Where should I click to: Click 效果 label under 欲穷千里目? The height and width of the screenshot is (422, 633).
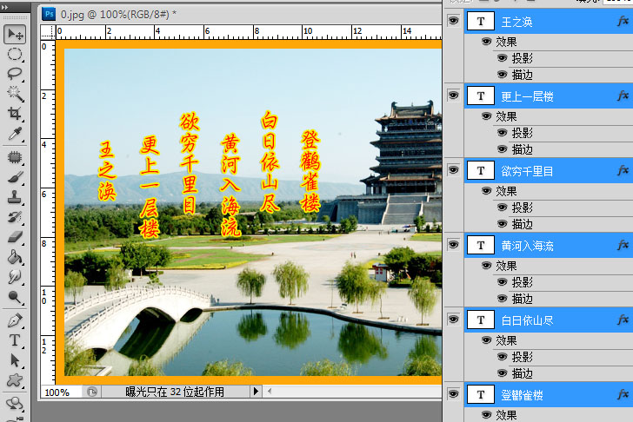click(x=506, y=191)
